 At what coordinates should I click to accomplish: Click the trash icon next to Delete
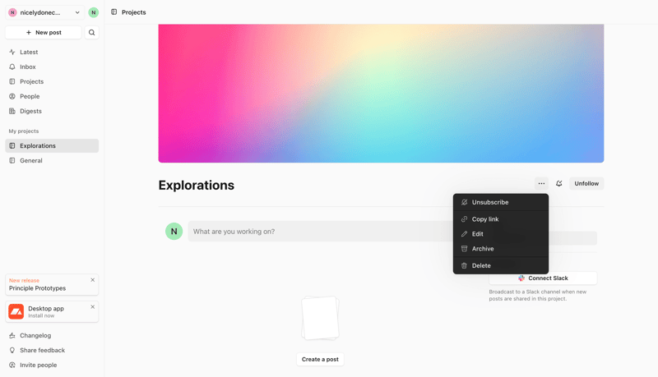click(x=464, y=265)
